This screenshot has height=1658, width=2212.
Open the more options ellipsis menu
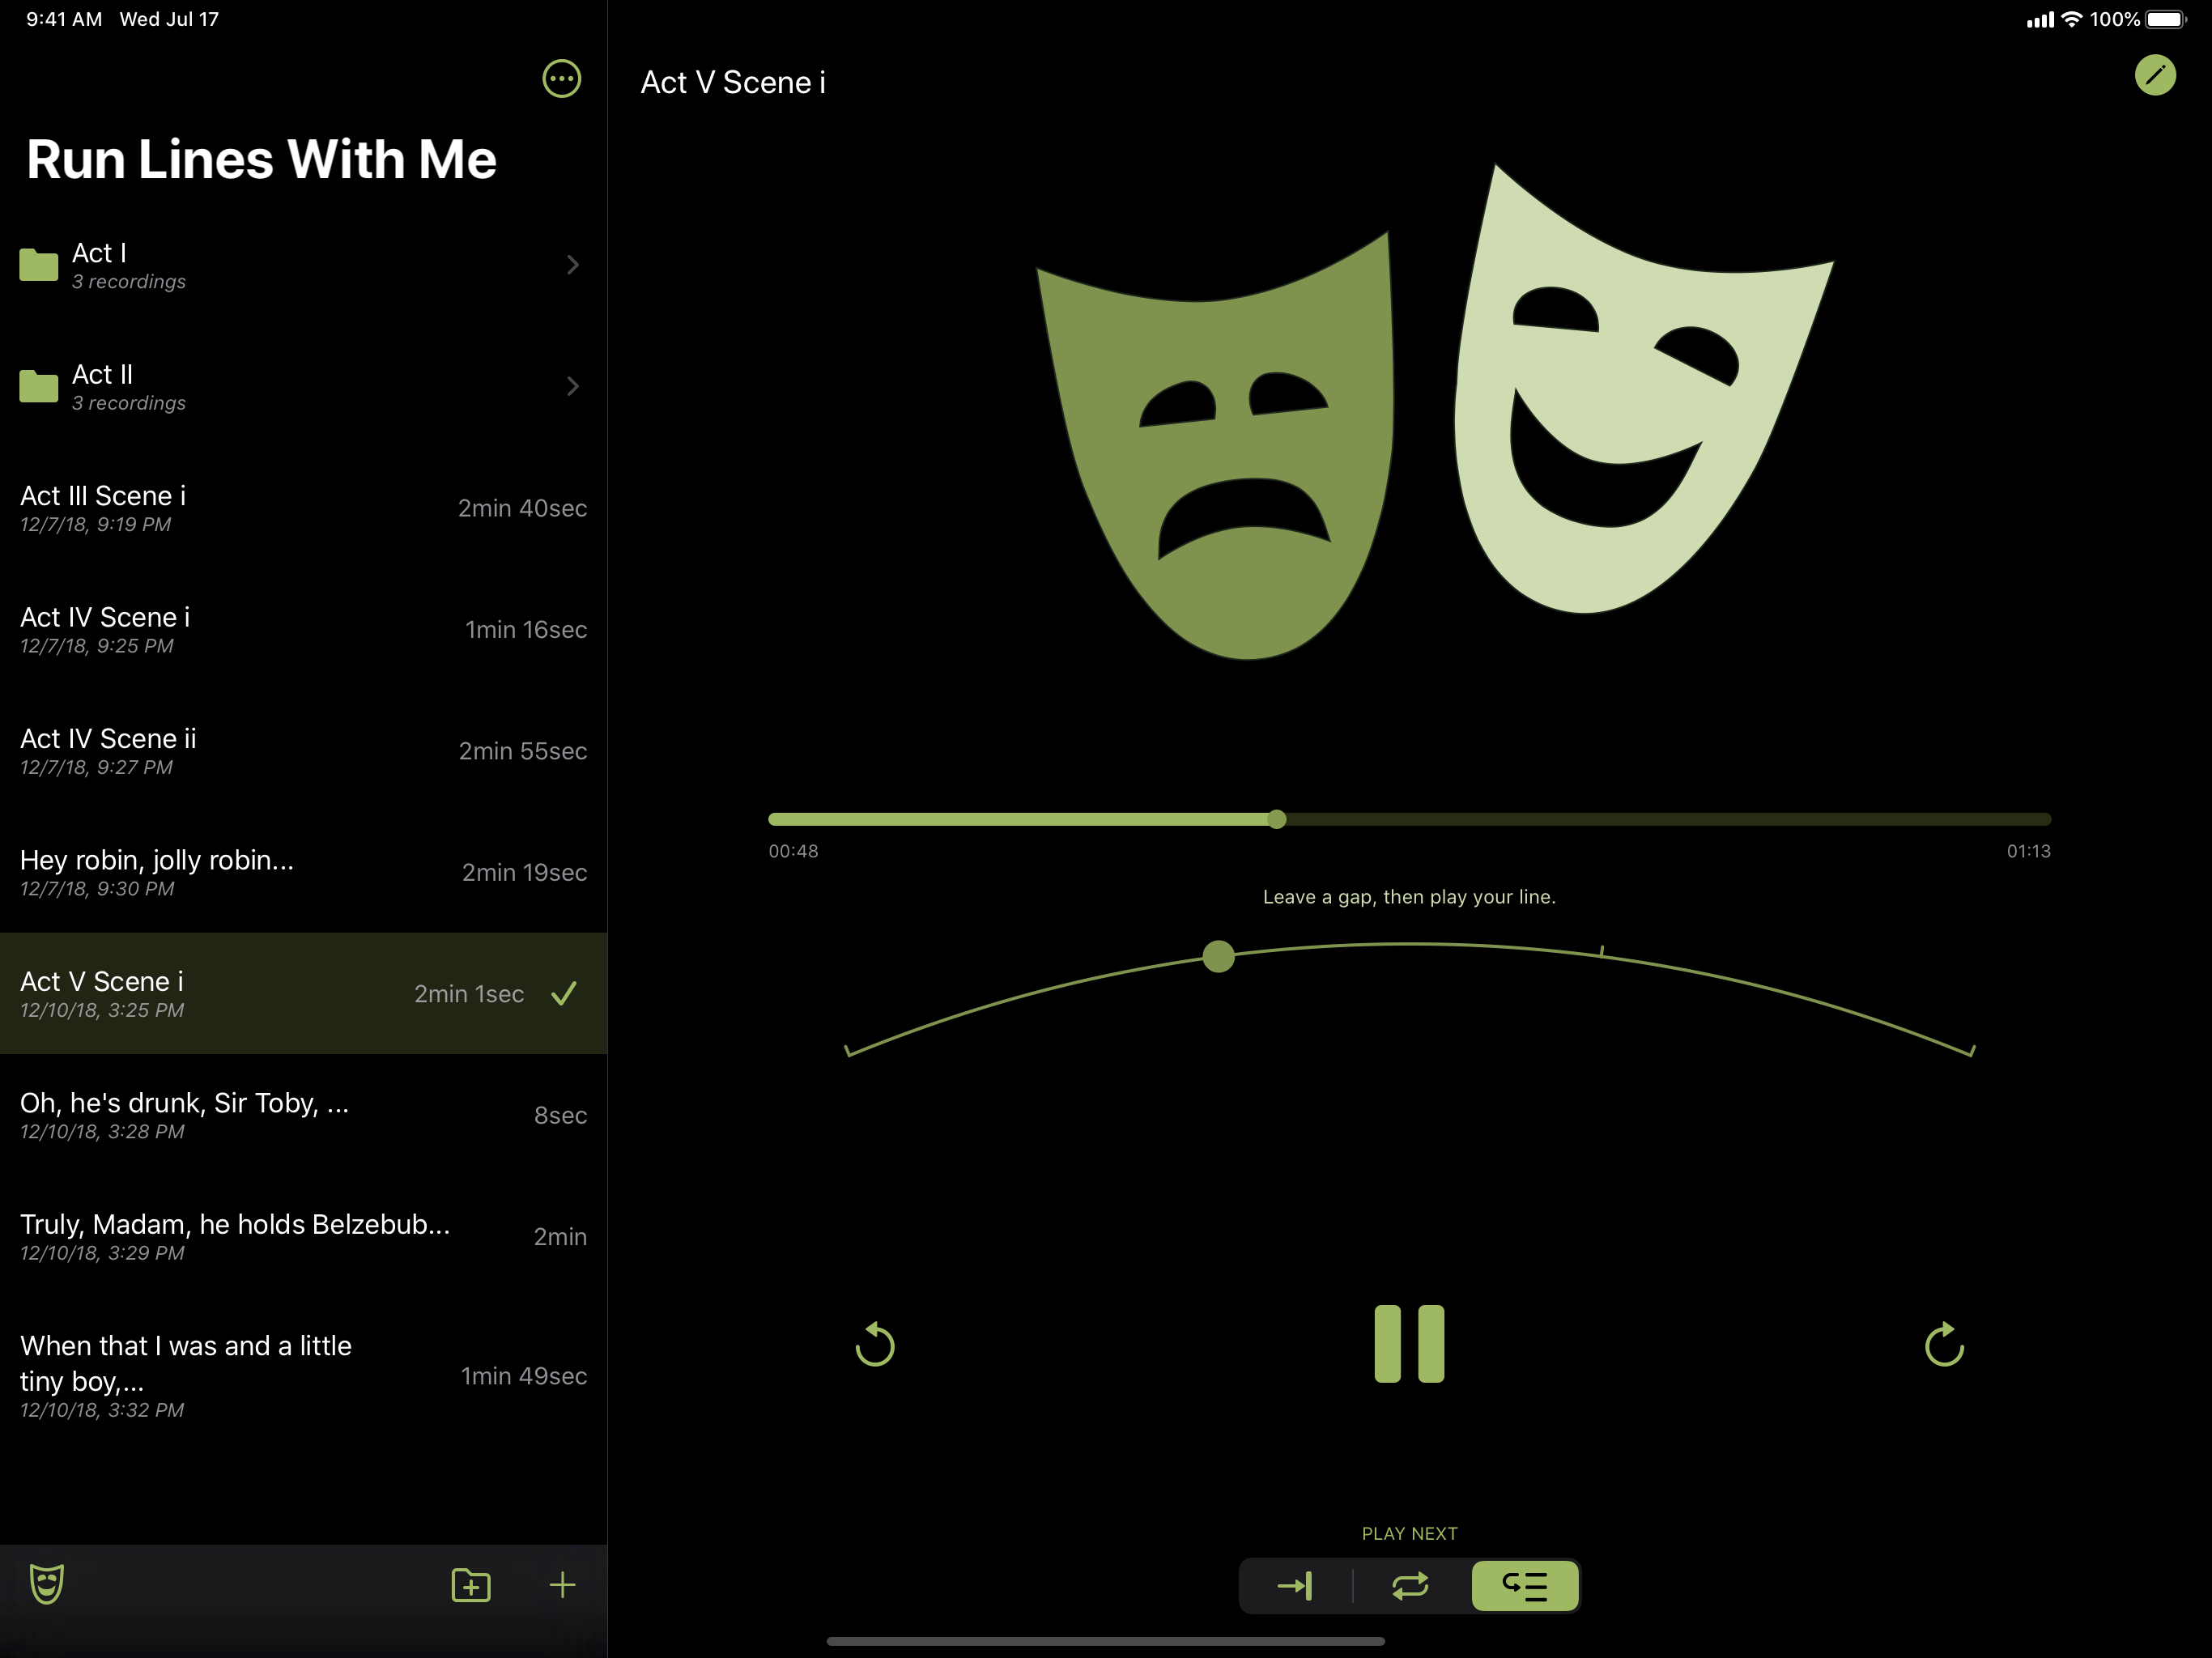pos(561,78)
